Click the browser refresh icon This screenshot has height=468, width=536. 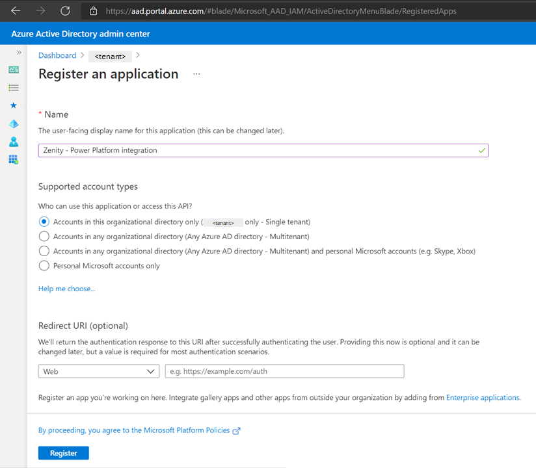click(x=65, y=11)
